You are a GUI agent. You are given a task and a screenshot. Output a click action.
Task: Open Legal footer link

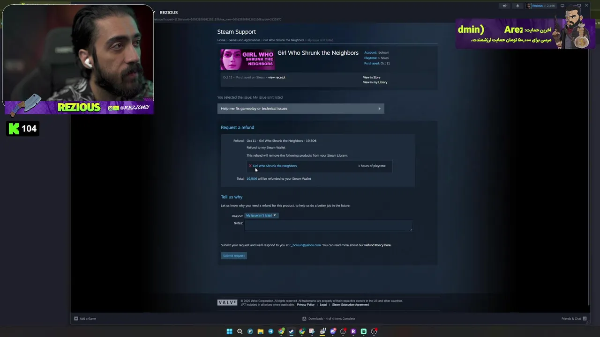pyautogui.click(x=323, y=305)
